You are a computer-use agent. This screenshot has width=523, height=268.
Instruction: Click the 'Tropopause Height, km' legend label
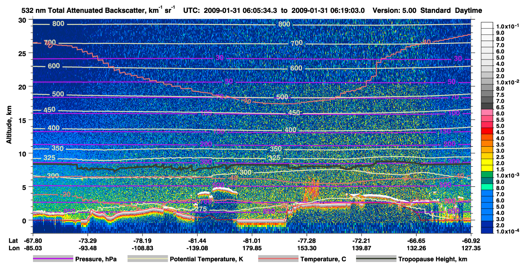coord(432,259)
